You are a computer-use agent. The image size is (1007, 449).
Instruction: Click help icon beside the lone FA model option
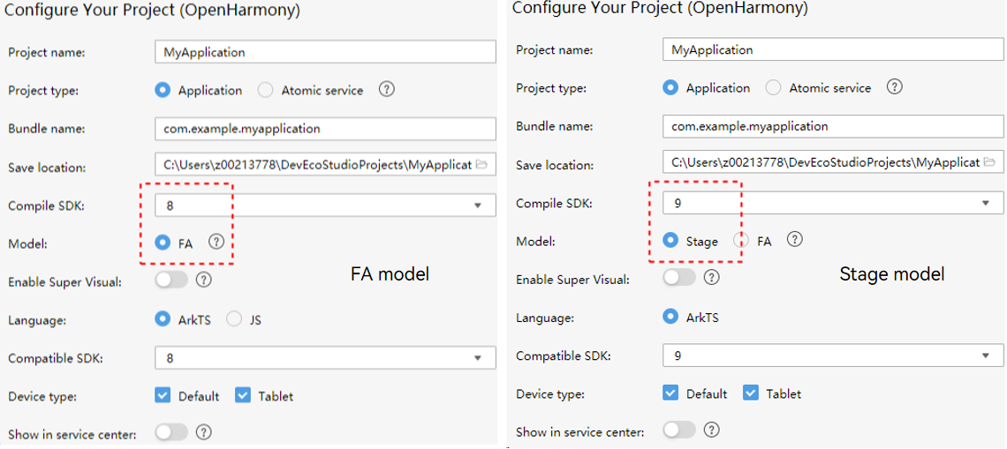pyautogui.click(x=216, y=242)
